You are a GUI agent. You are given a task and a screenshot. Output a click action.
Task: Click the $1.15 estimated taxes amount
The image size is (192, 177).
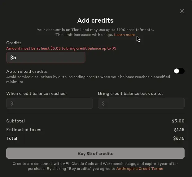179,130
